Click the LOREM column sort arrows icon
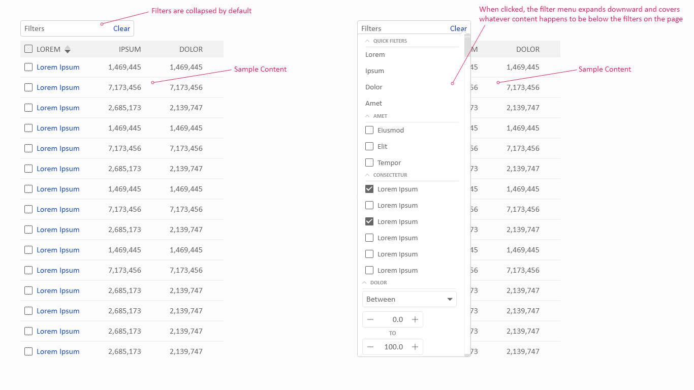 point(68,49)
